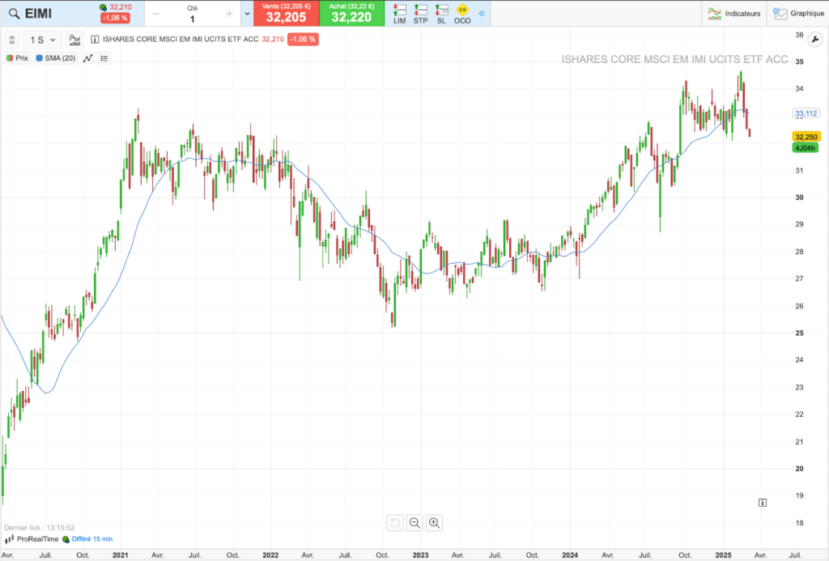829x561 pixels.
Task: Zoom in with the plus magnifier
Action: [x=434, y=523]
